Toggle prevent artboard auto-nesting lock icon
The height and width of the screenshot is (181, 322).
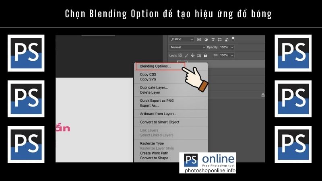coord(199,56)
